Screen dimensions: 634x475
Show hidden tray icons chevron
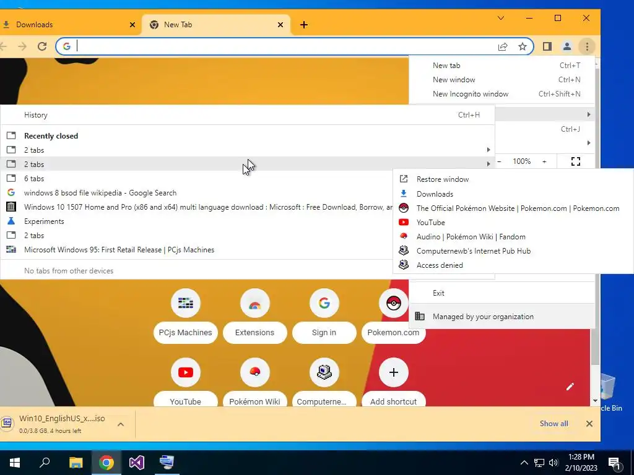click(x=524, y=463)
